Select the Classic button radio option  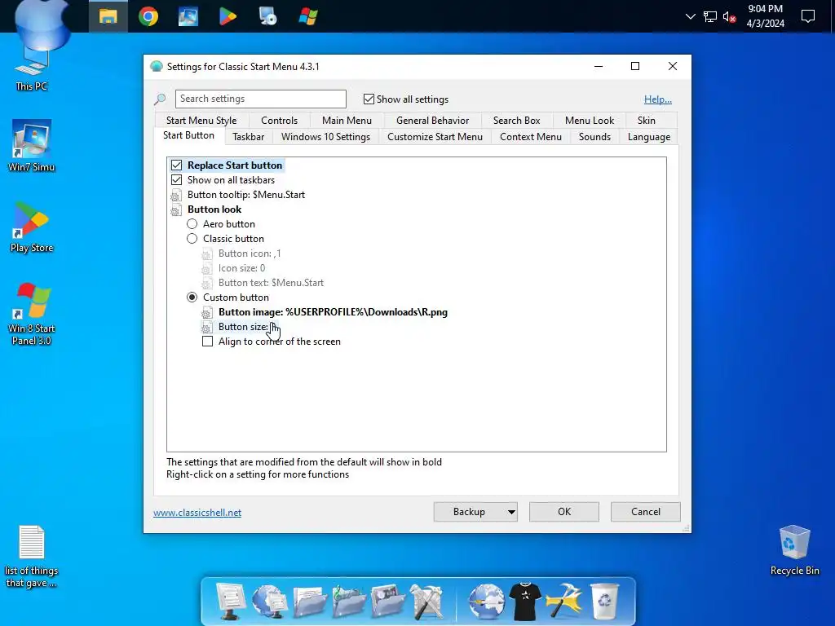coord(192,239)
